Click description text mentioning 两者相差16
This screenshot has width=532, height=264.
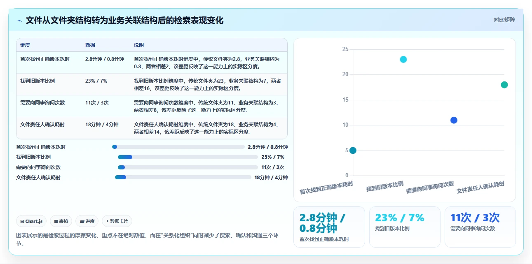point(207,85)
